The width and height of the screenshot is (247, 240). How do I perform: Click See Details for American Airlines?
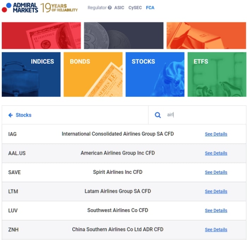216,153
